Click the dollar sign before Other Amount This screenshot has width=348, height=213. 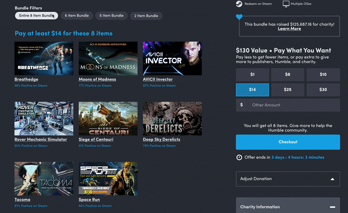(x=241, y=105)
